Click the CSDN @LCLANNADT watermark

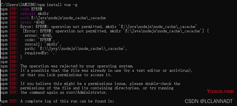pyautogui.click(x=209, y=101)
